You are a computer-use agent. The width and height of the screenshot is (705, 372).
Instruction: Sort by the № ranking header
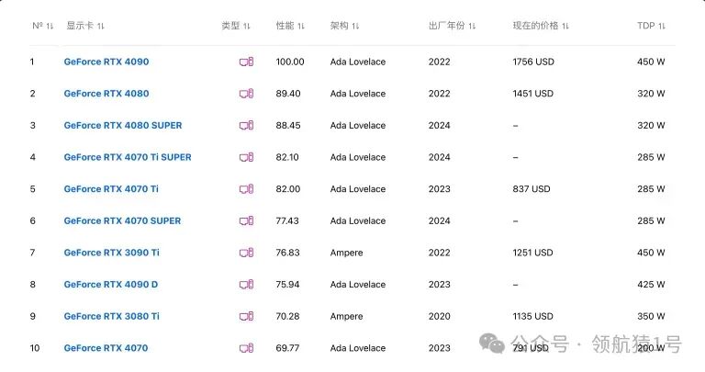[x=42, y=26]
